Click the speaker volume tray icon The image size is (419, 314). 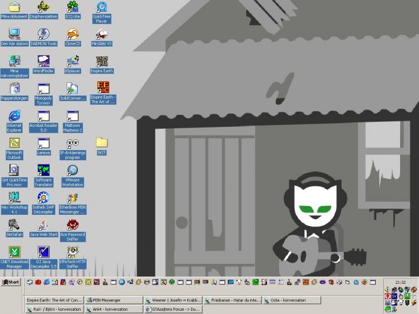click(388, 290)
